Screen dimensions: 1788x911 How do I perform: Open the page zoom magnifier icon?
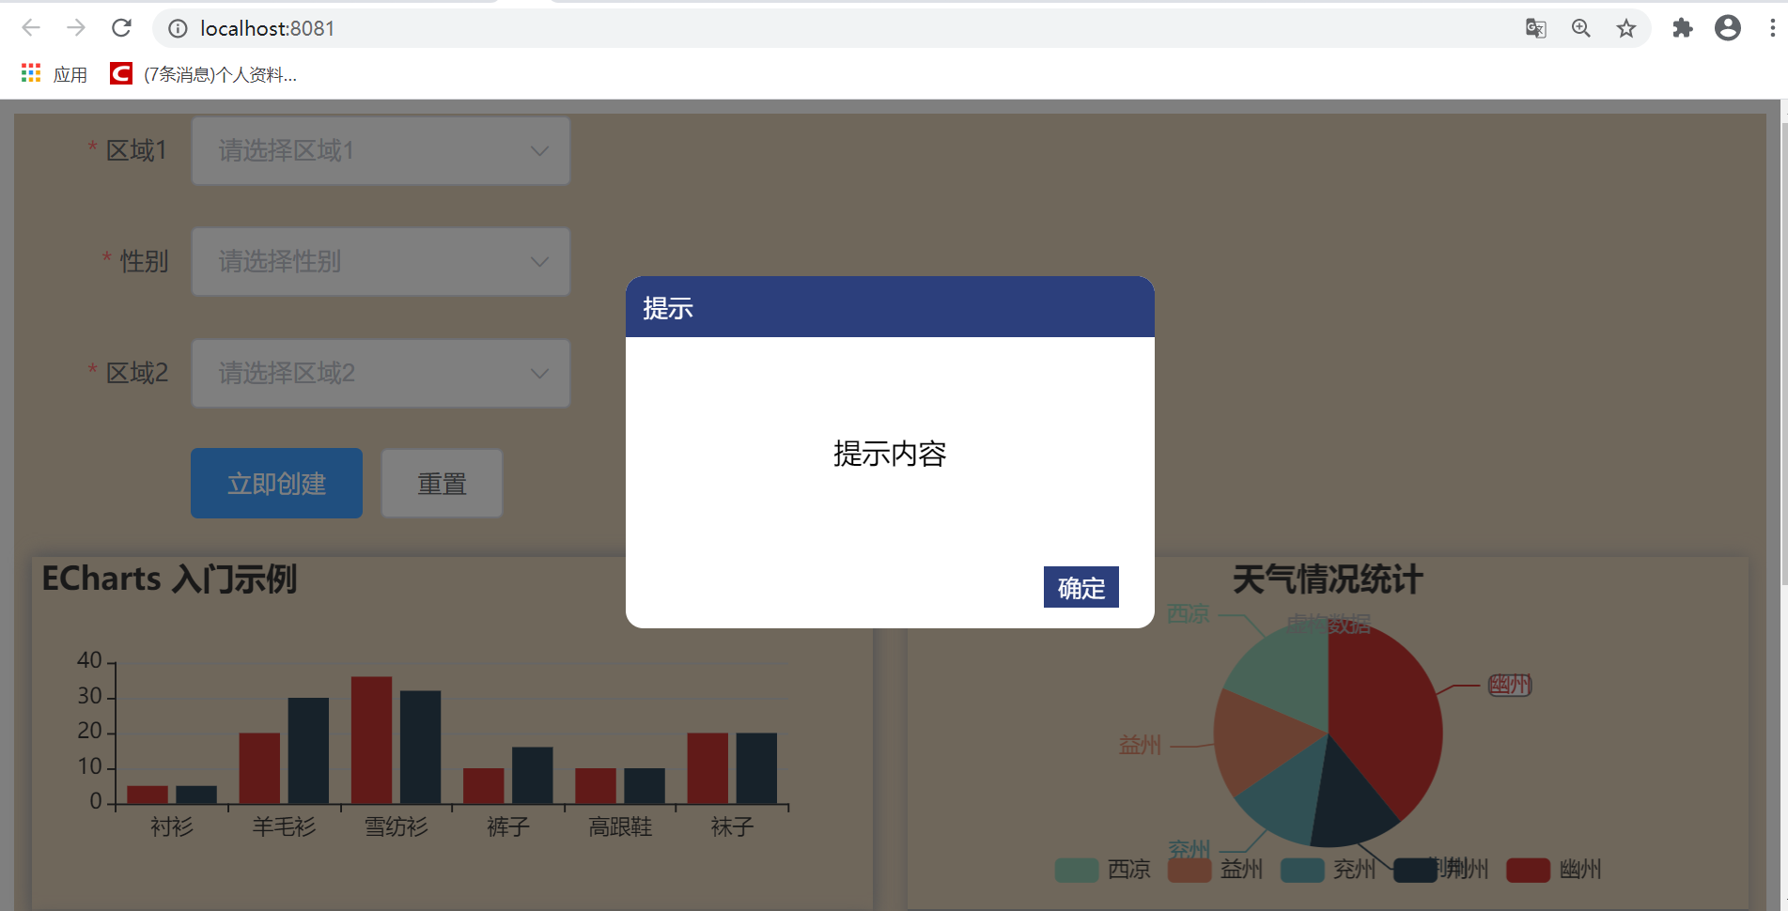point(1580,28)
